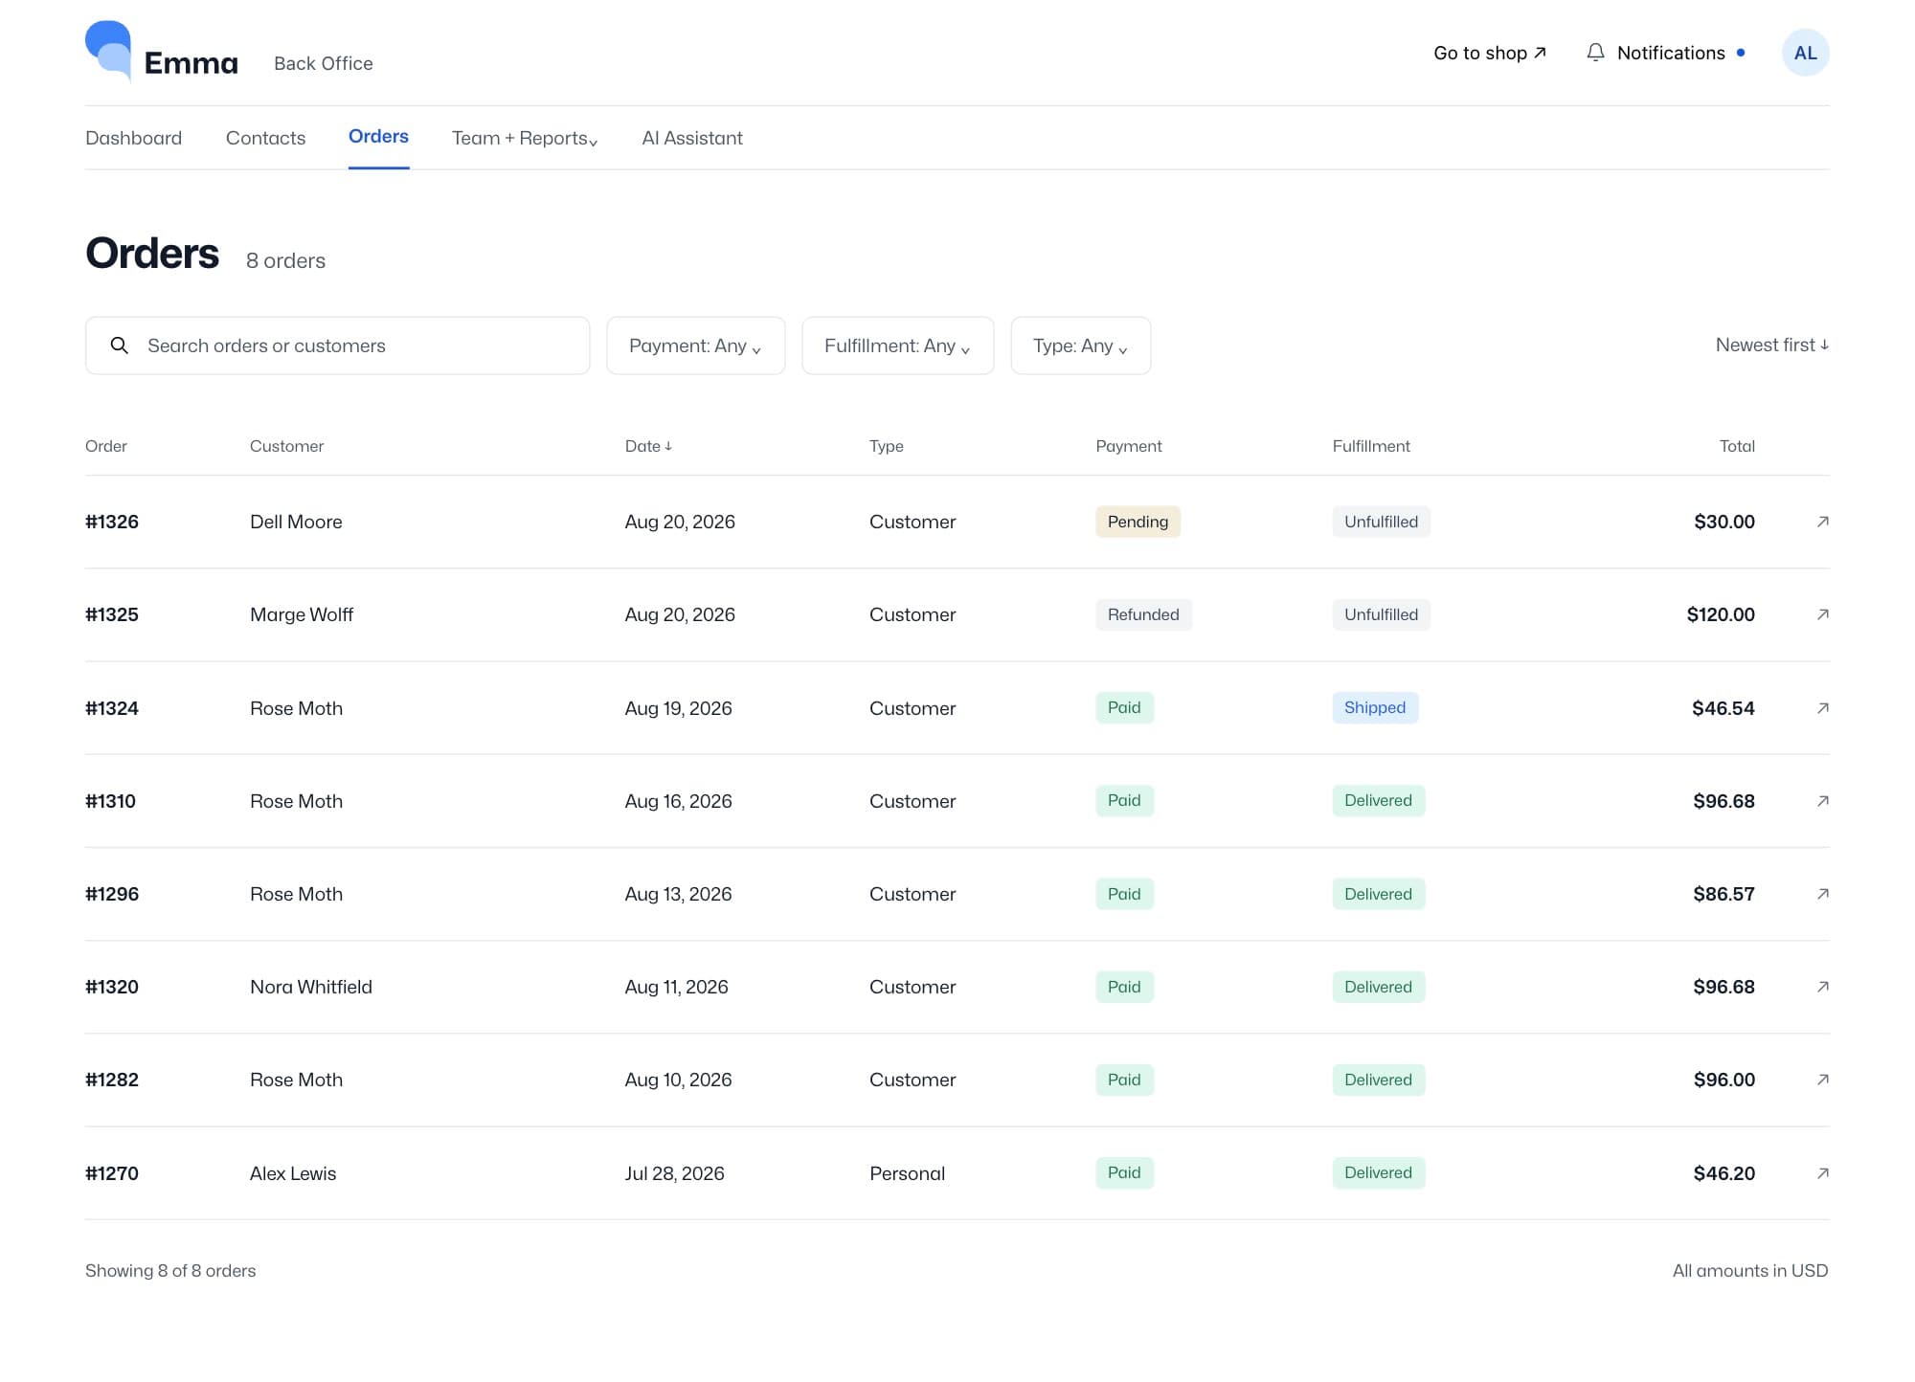Viewport: 1915px width, 1382px height.
Task: Select order number #1324
Action: (x=112, y=708)
